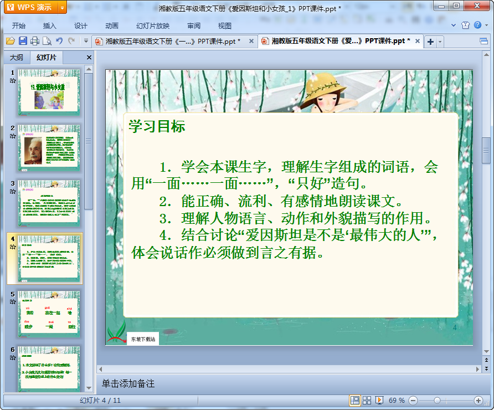
Task: Click animation star icon beside slide 5
Action: pyautogui.click(x=13, y=302)
